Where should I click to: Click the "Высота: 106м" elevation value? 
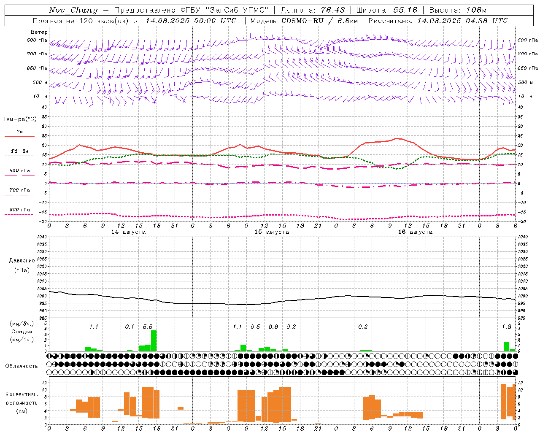[458, 10]
